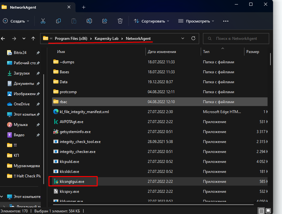
Task: Open the Сортировать dropdown
Action: (x=151, y=21)
